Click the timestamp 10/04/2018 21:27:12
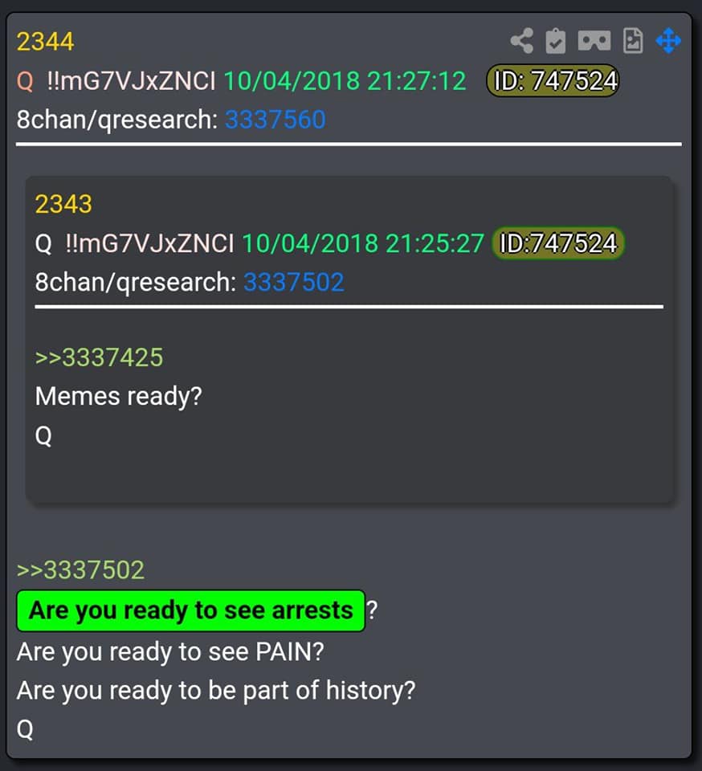Viewport: 702px width, 771px height. [345, 80]
